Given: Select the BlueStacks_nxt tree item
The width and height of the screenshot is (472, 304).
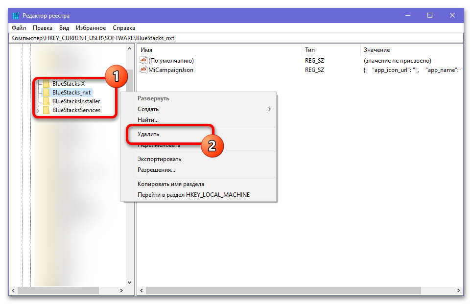Looking at the screenshot, I should point(71,93).
